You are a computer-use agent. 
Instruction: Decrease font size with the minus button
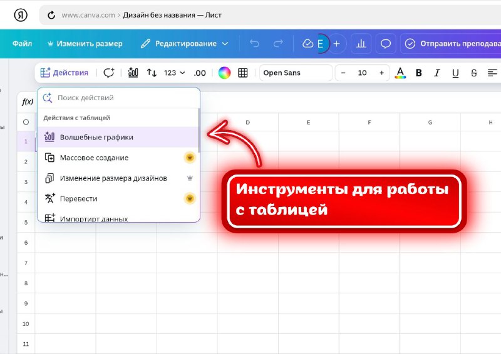[x=343, y=73]
